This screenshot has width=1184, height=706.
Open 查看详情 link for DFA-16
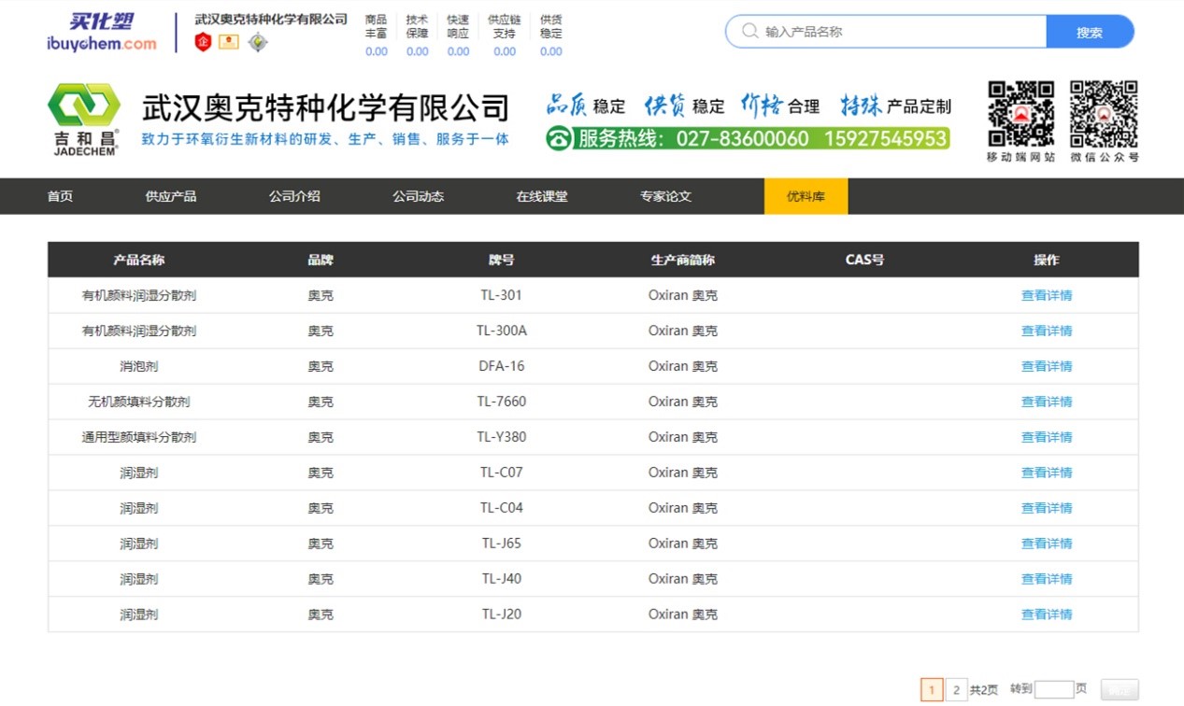point(1046,366)
